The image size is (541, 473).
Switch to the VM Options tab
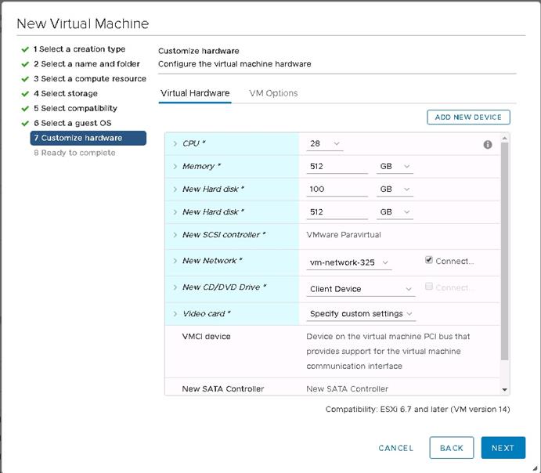pyautogui.click(x=273, y=93)
